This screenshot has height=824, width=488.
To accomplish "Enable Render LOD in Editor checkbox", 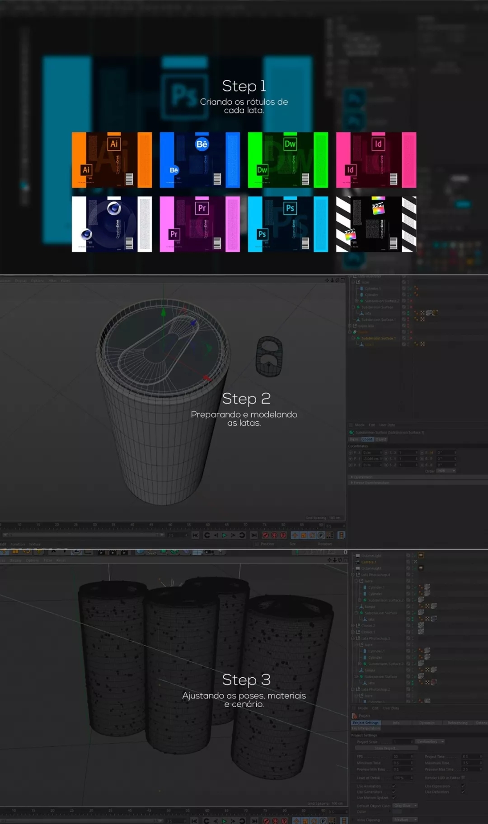I will 463,777.
